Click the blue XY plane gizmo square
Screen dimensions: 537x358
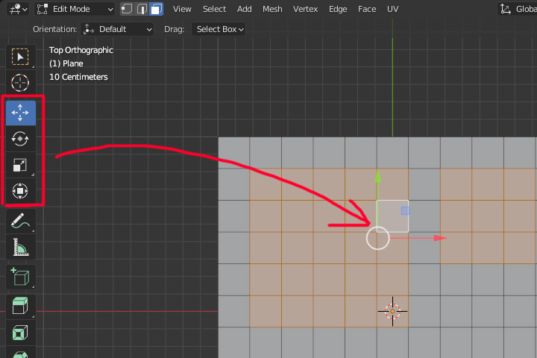pos(405,210)
